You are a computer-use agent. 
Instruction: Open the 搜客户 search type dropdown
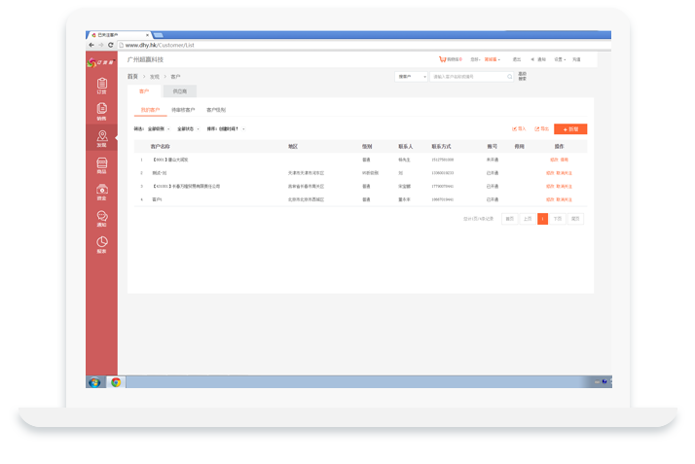tap(411, 76)
